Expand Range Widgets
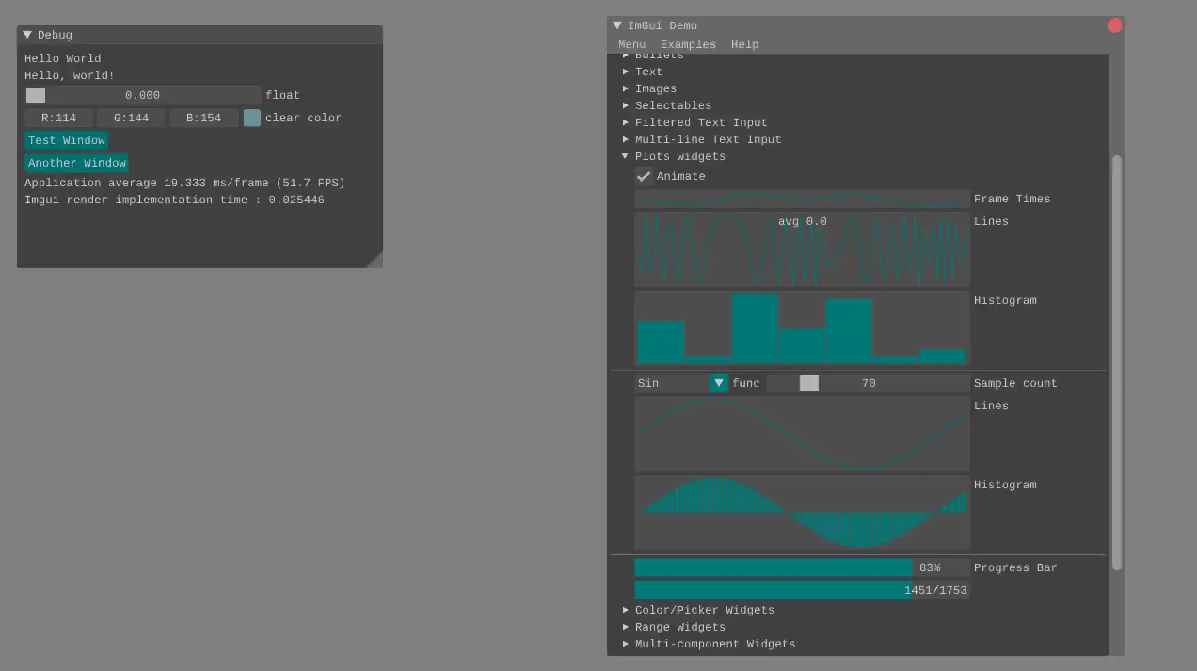 [626, 626]
